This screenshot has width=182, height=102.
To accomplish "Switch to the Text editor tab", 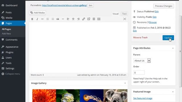I will 124,14.
